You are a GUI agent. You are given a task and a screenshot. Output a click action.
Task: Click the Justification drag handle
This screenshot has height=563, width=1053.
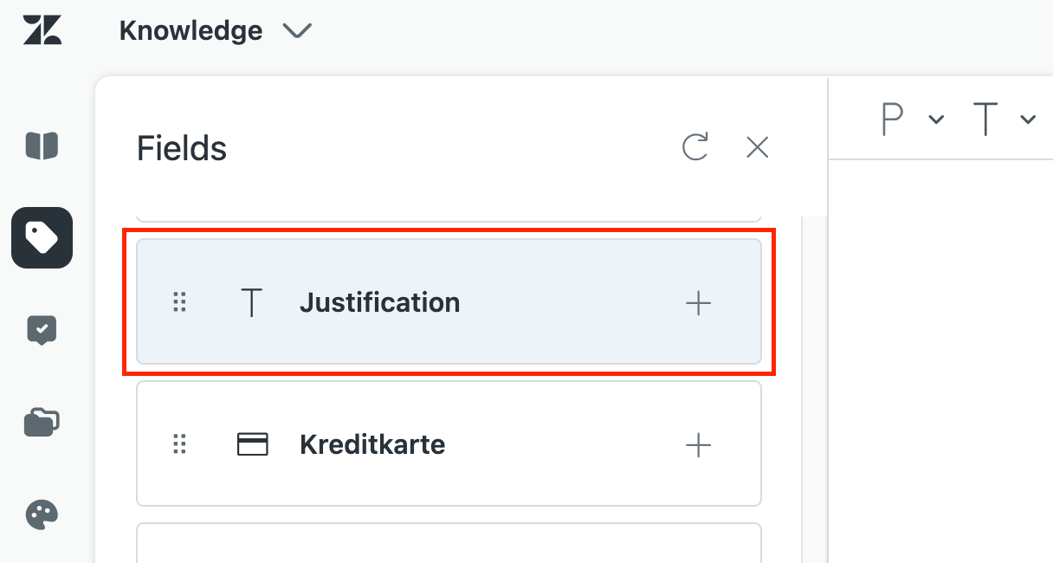pyautogui.click(x=179, y=302)
